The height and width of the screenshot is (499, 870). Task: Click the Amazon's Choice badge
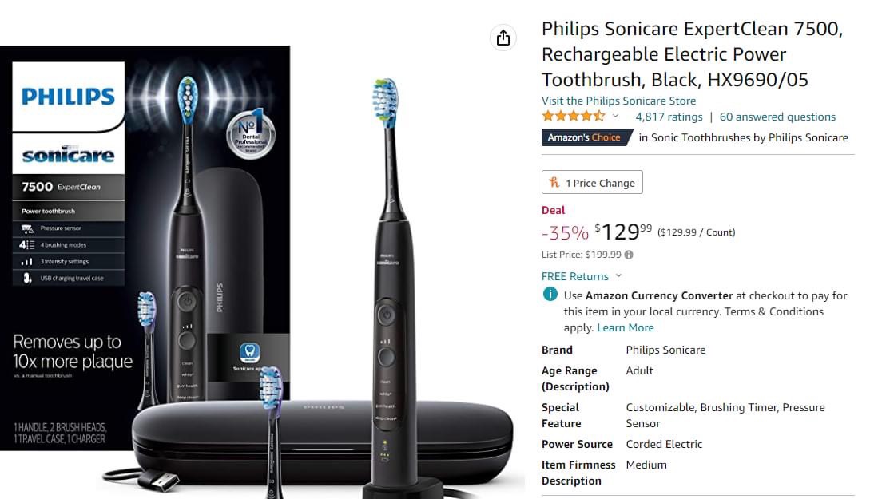coord(586,137)
